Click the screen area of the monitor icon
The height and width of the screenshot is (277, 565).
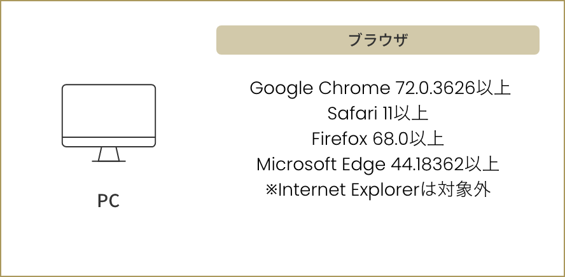tap(108, 111)
